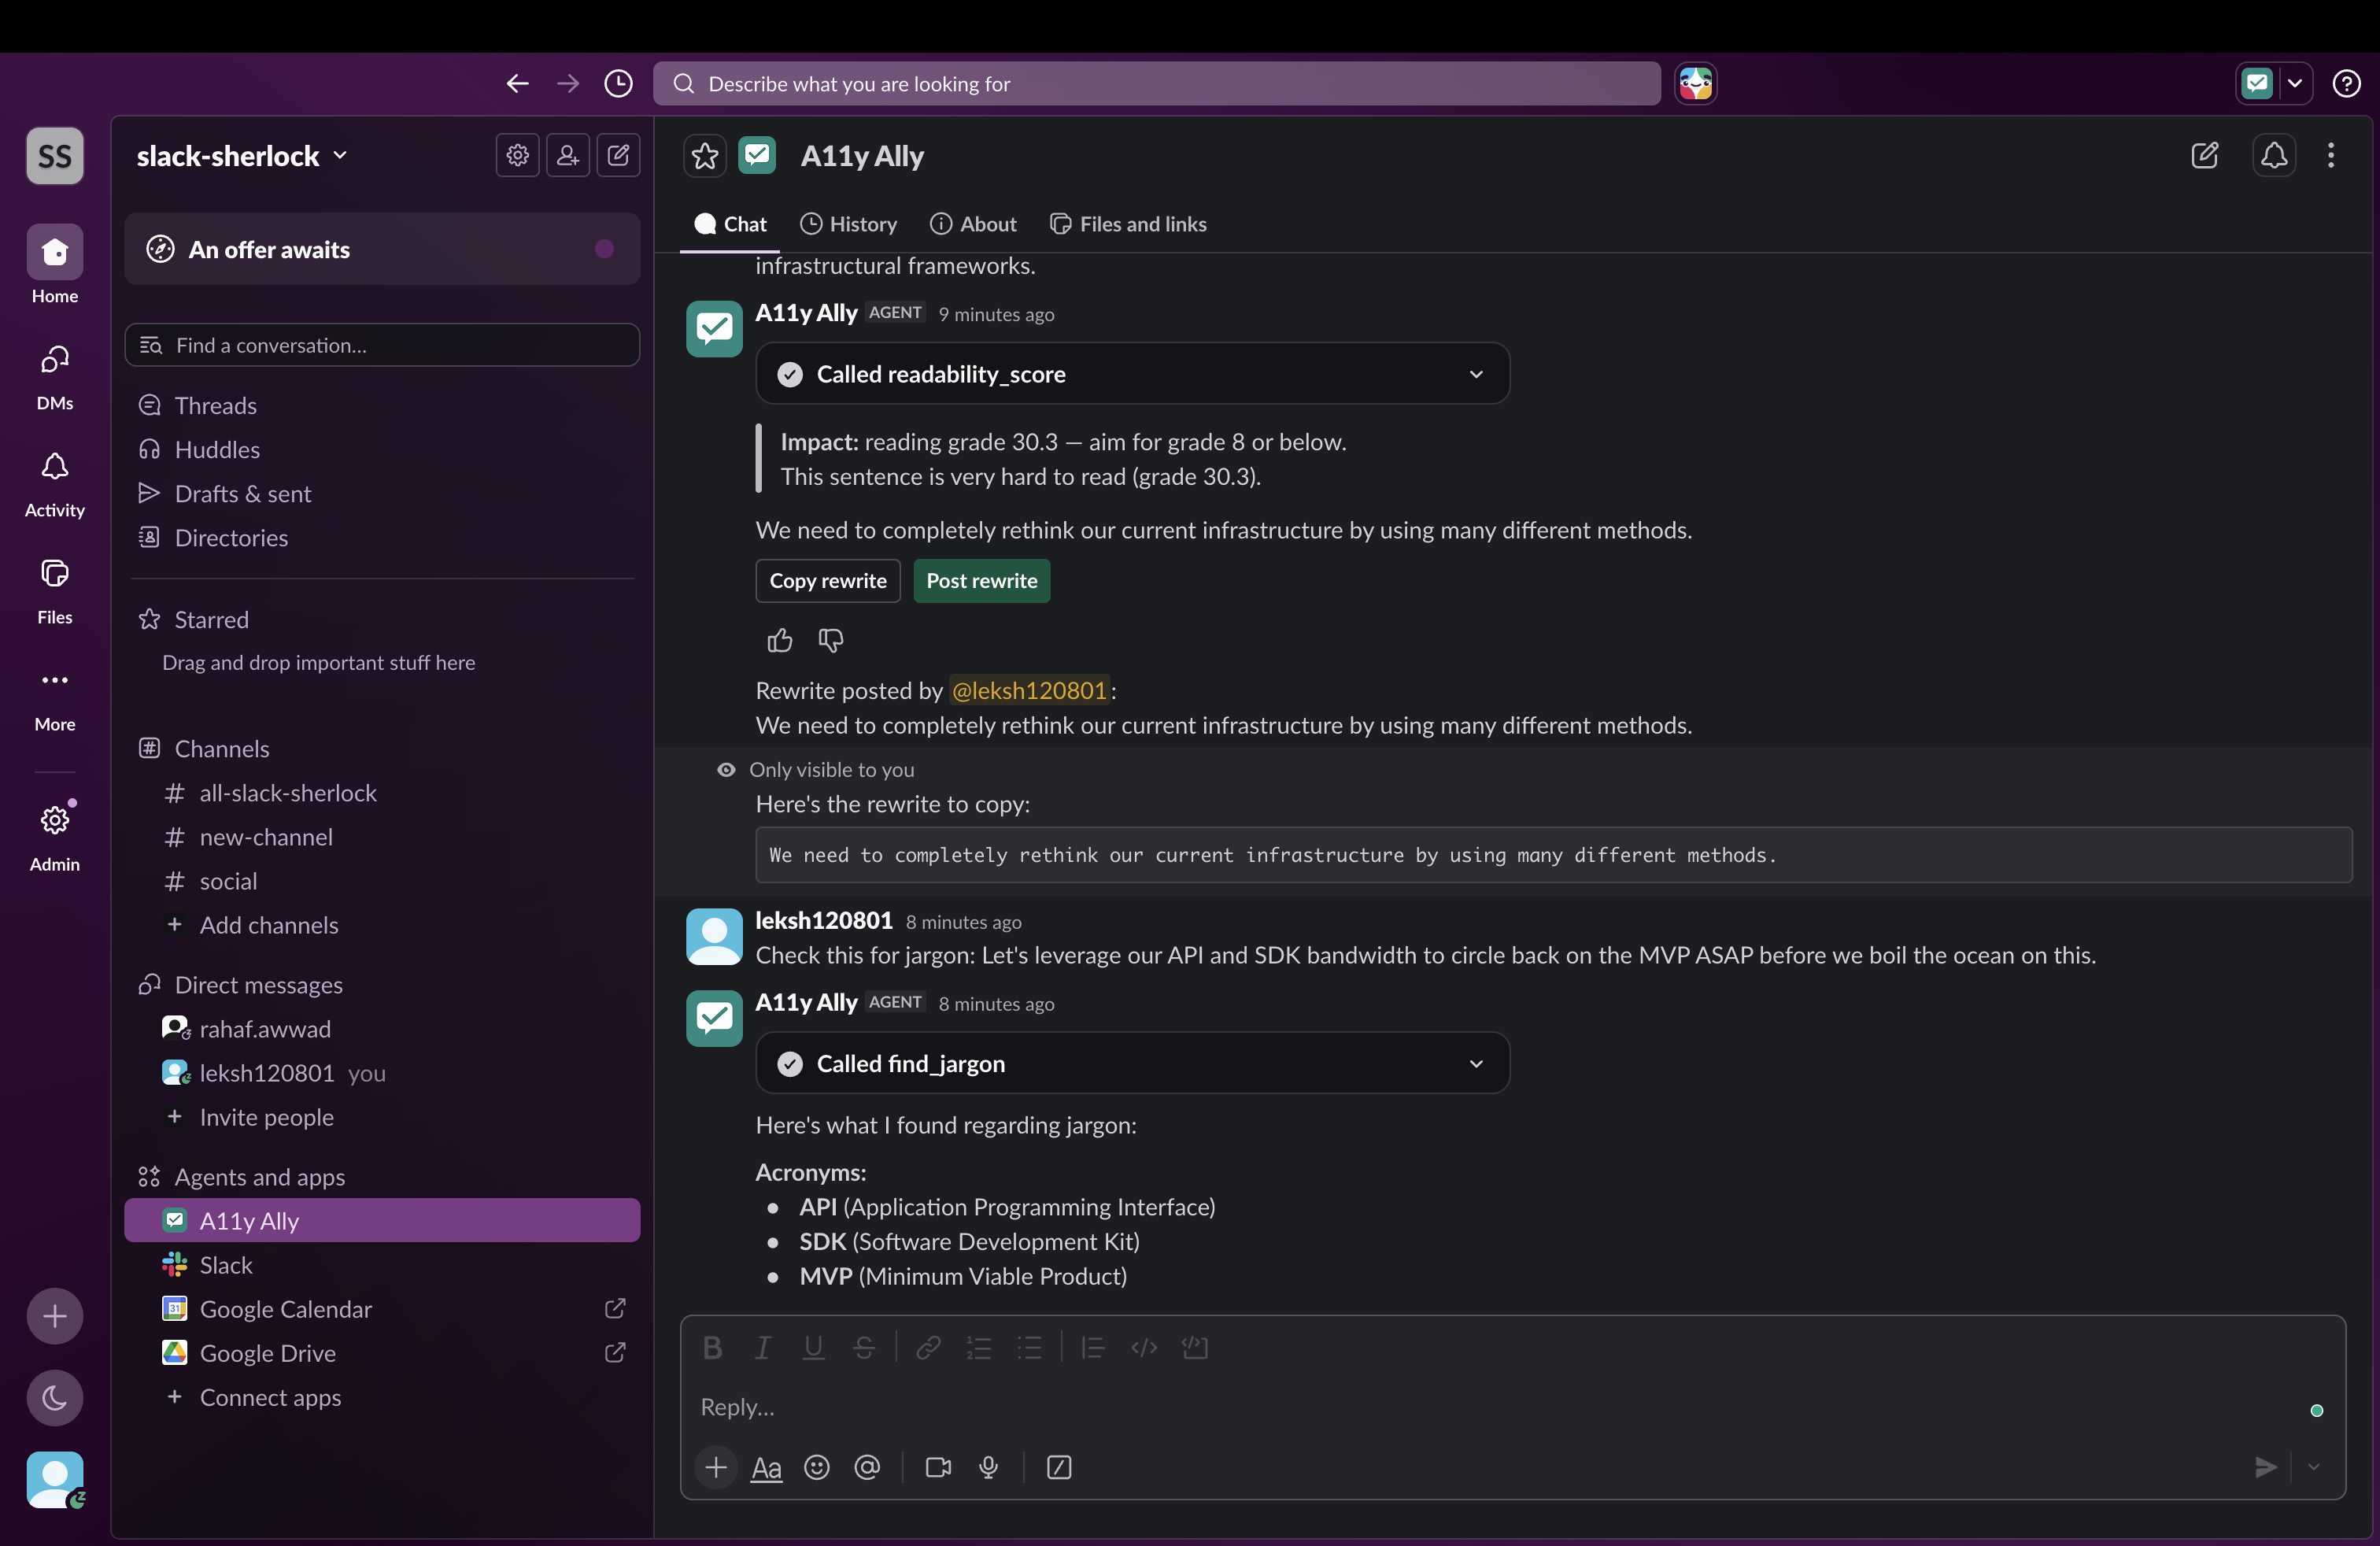
Task: Collapse the Channels section
Action: click(x=221, y=748)
